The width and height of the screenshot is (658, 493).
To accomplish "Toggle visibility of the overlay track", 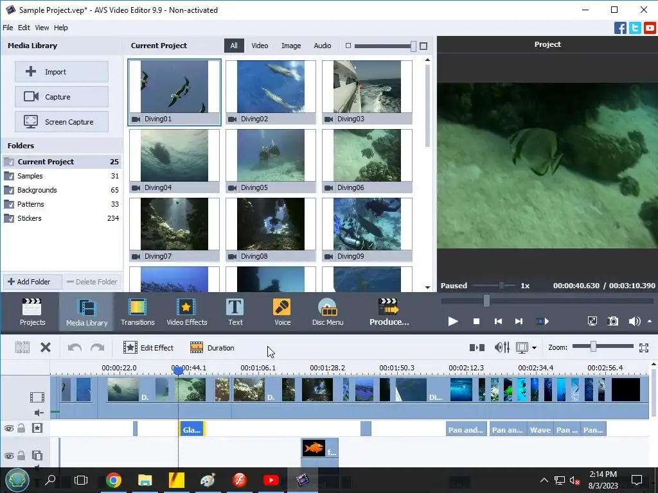I will coord(9,456).
